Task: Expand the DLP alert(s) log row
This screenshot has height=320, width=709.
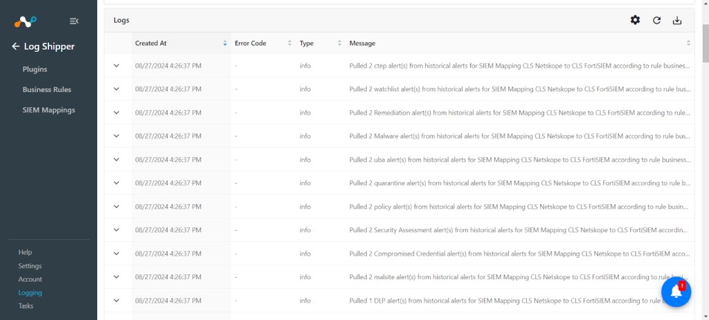Action: [x=116, y=301]
